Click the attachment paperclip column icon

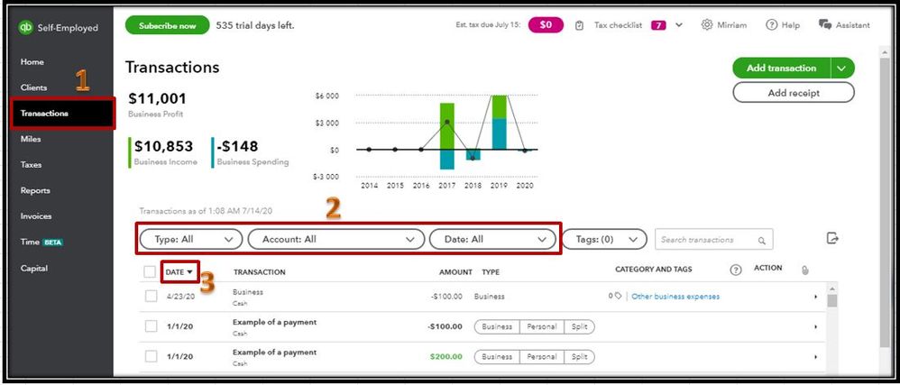pos(804,270)
